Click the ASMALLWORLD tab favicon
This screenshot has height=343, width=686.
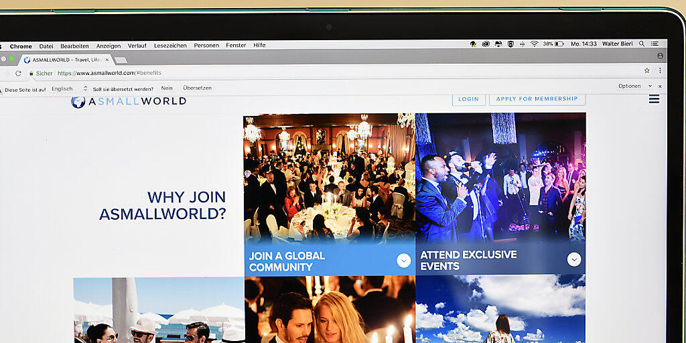point(27,60)
